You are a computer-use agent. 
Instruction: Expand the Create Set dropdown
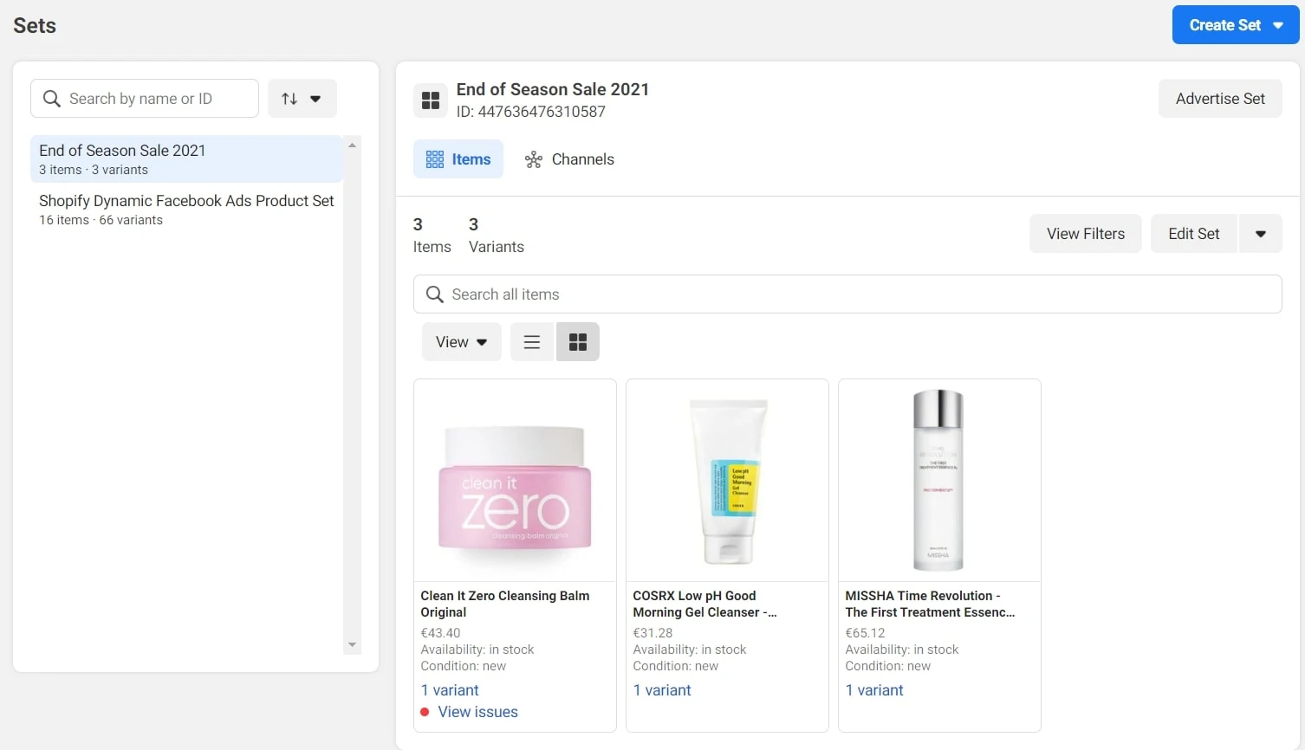click(x=1278, y=25)
